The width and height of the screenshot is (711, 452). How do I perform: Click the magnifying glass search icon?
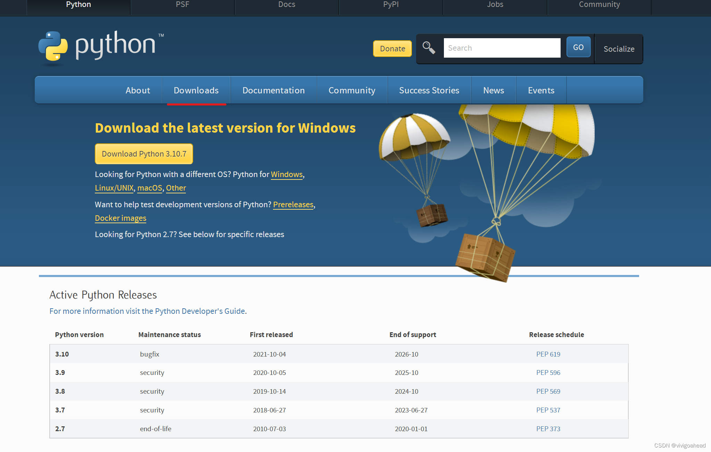[429, 48]
